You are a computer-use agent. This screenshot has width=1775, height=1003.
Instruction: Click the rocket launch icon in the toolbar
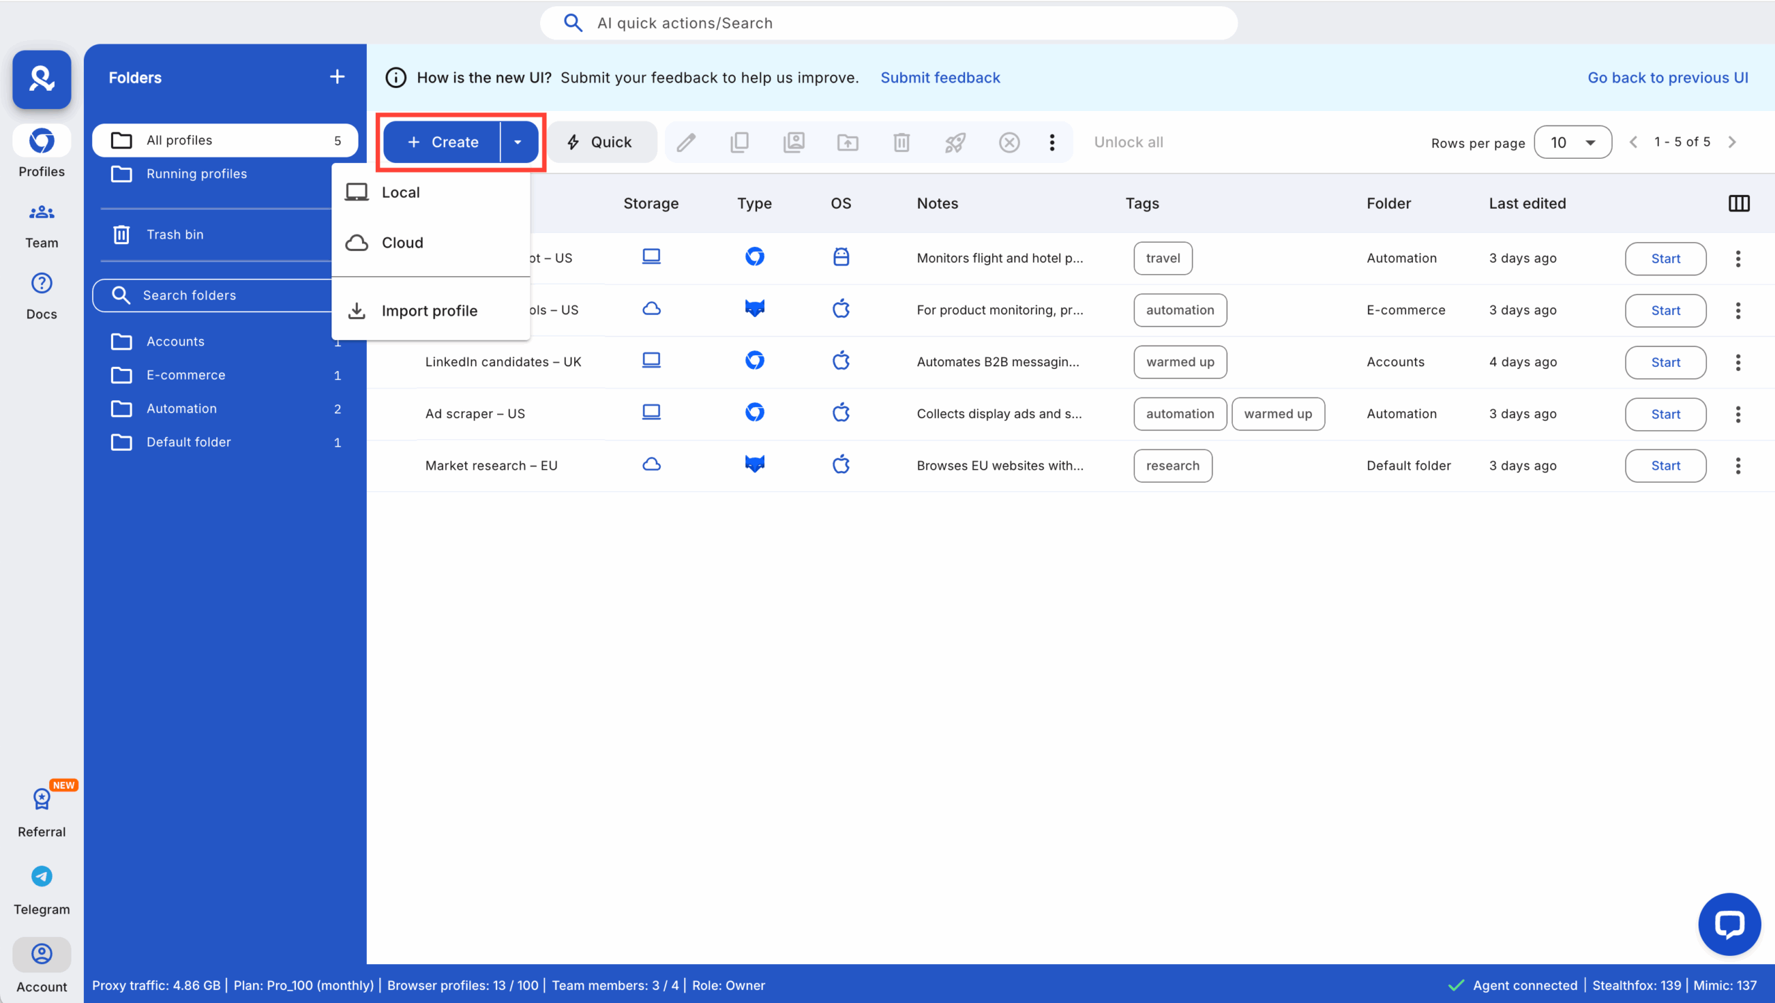pyautogui.click(x=955, y=142)
